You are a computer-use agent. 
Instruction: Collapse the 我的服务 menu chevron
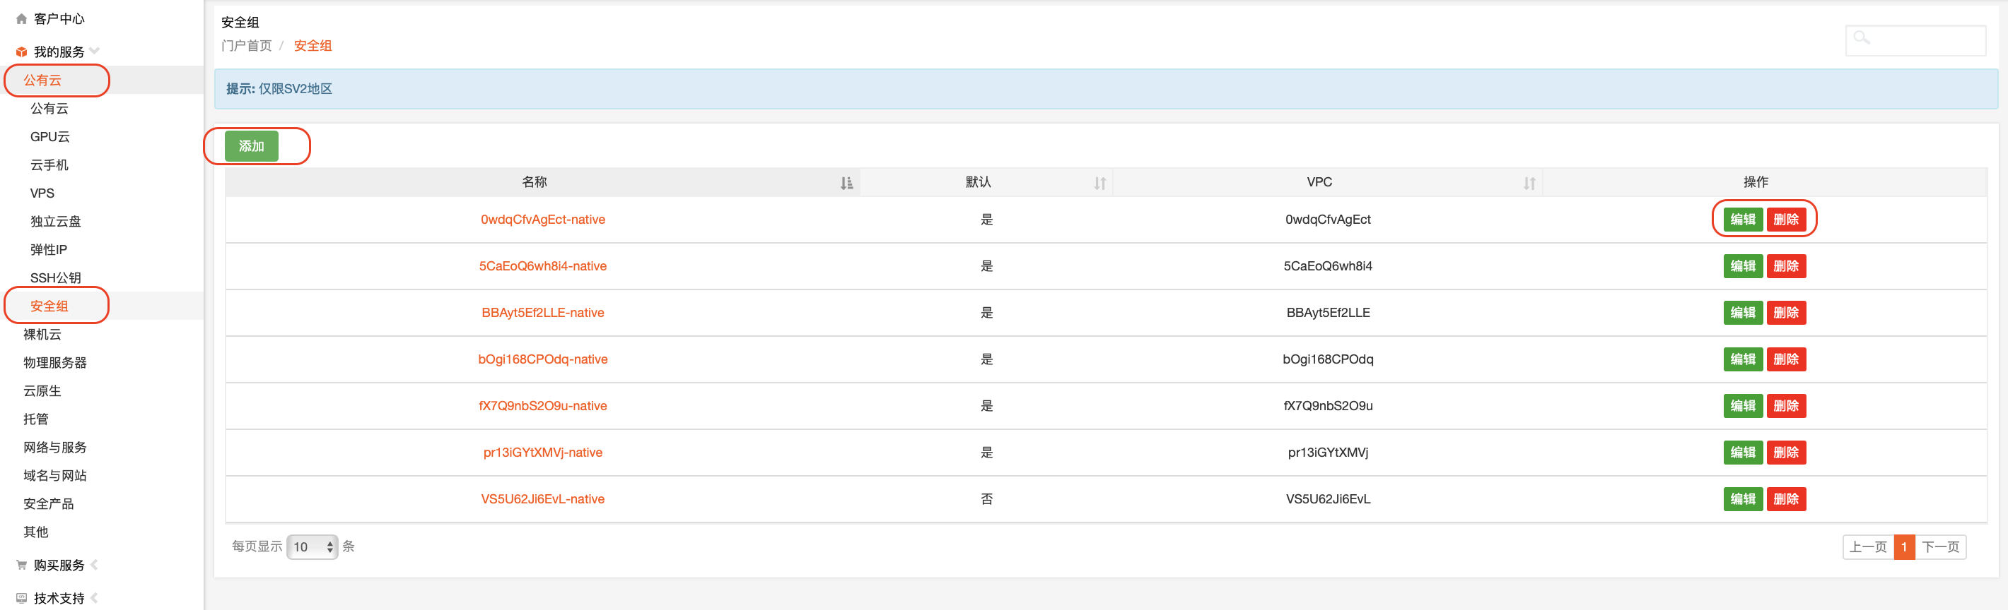pos(95,52)
